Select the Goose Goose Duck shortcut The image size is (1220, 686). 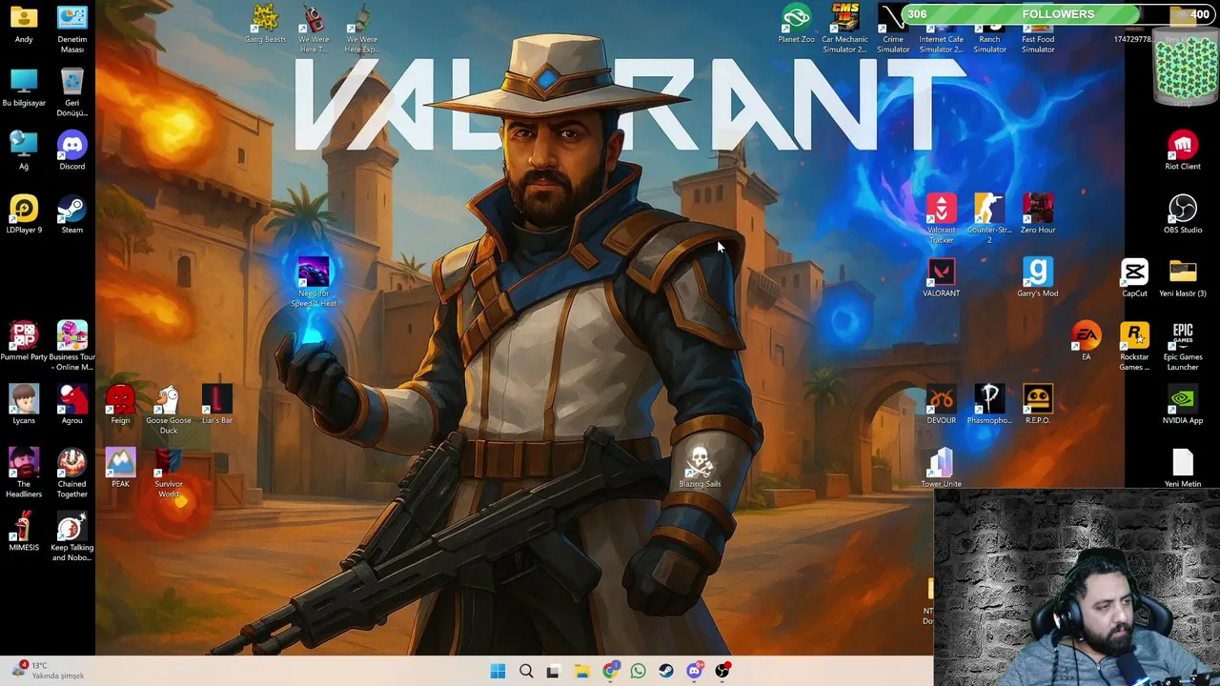click(x=169, y=411)
